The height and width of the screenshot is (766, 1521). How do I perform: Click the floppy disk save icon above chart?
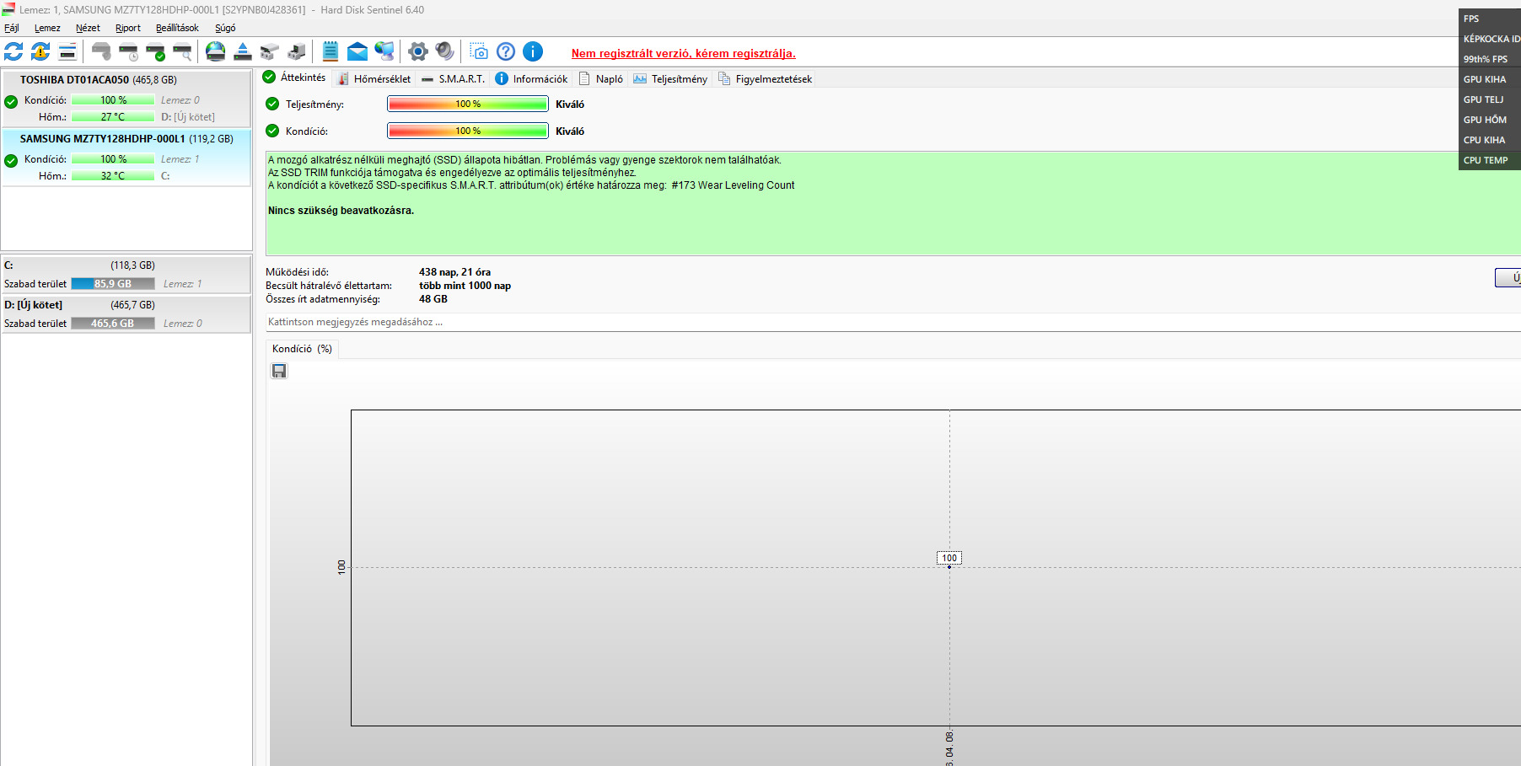tap(279, 371)
